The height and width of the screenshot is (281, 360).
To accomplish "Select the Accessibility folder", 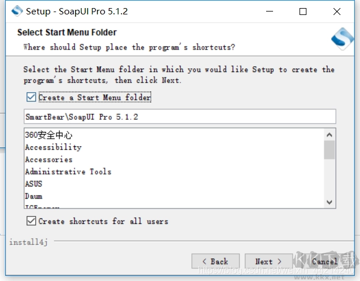I will [x=53, y=147].
